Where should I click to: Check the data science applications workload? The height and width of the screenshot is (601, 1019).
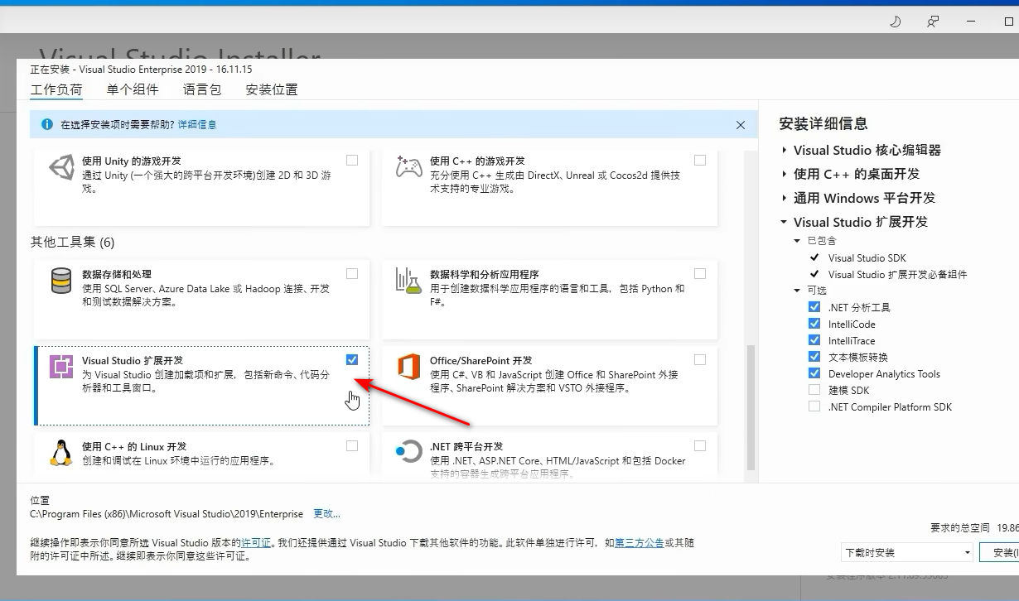click(x=700, y=273)
